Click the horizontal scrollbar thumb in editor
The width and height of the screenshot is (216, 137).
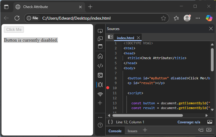click(x=148, y=115)
